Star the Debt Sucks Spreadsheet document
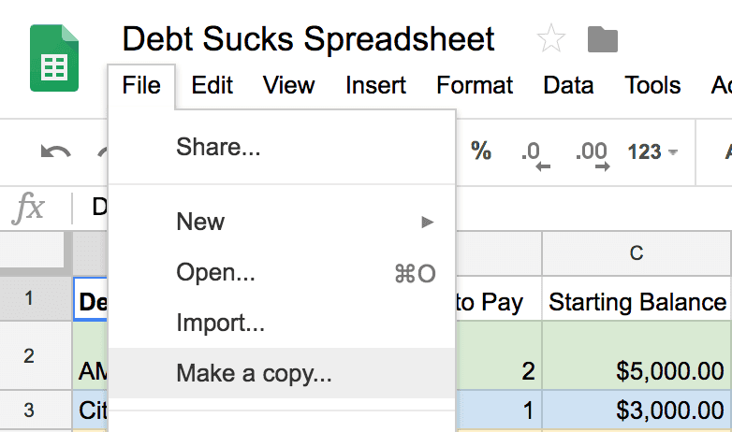Screen dimensions: 732x432 pyautogui.click(x=550, y=38)
